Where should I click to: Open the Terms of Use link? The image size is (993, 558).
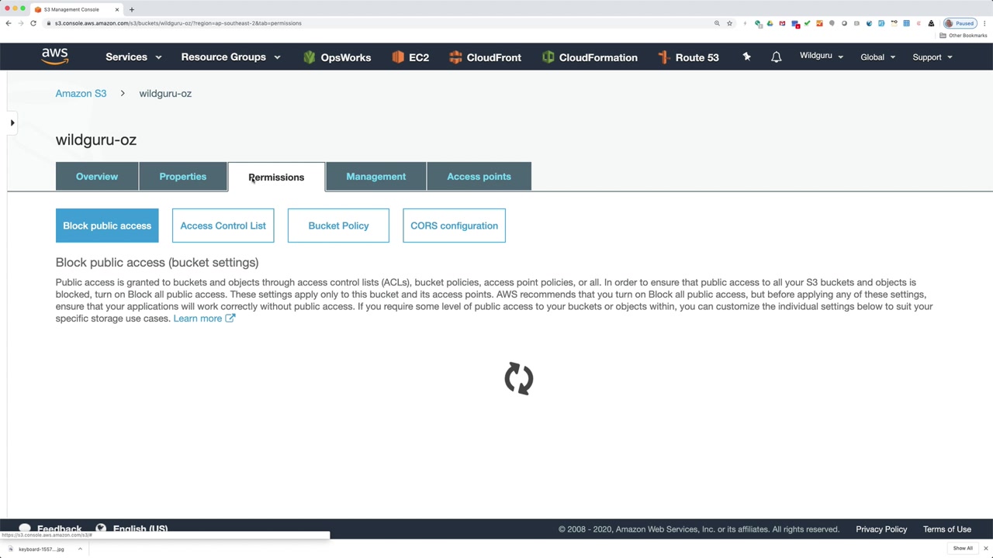tap(947, 529)
